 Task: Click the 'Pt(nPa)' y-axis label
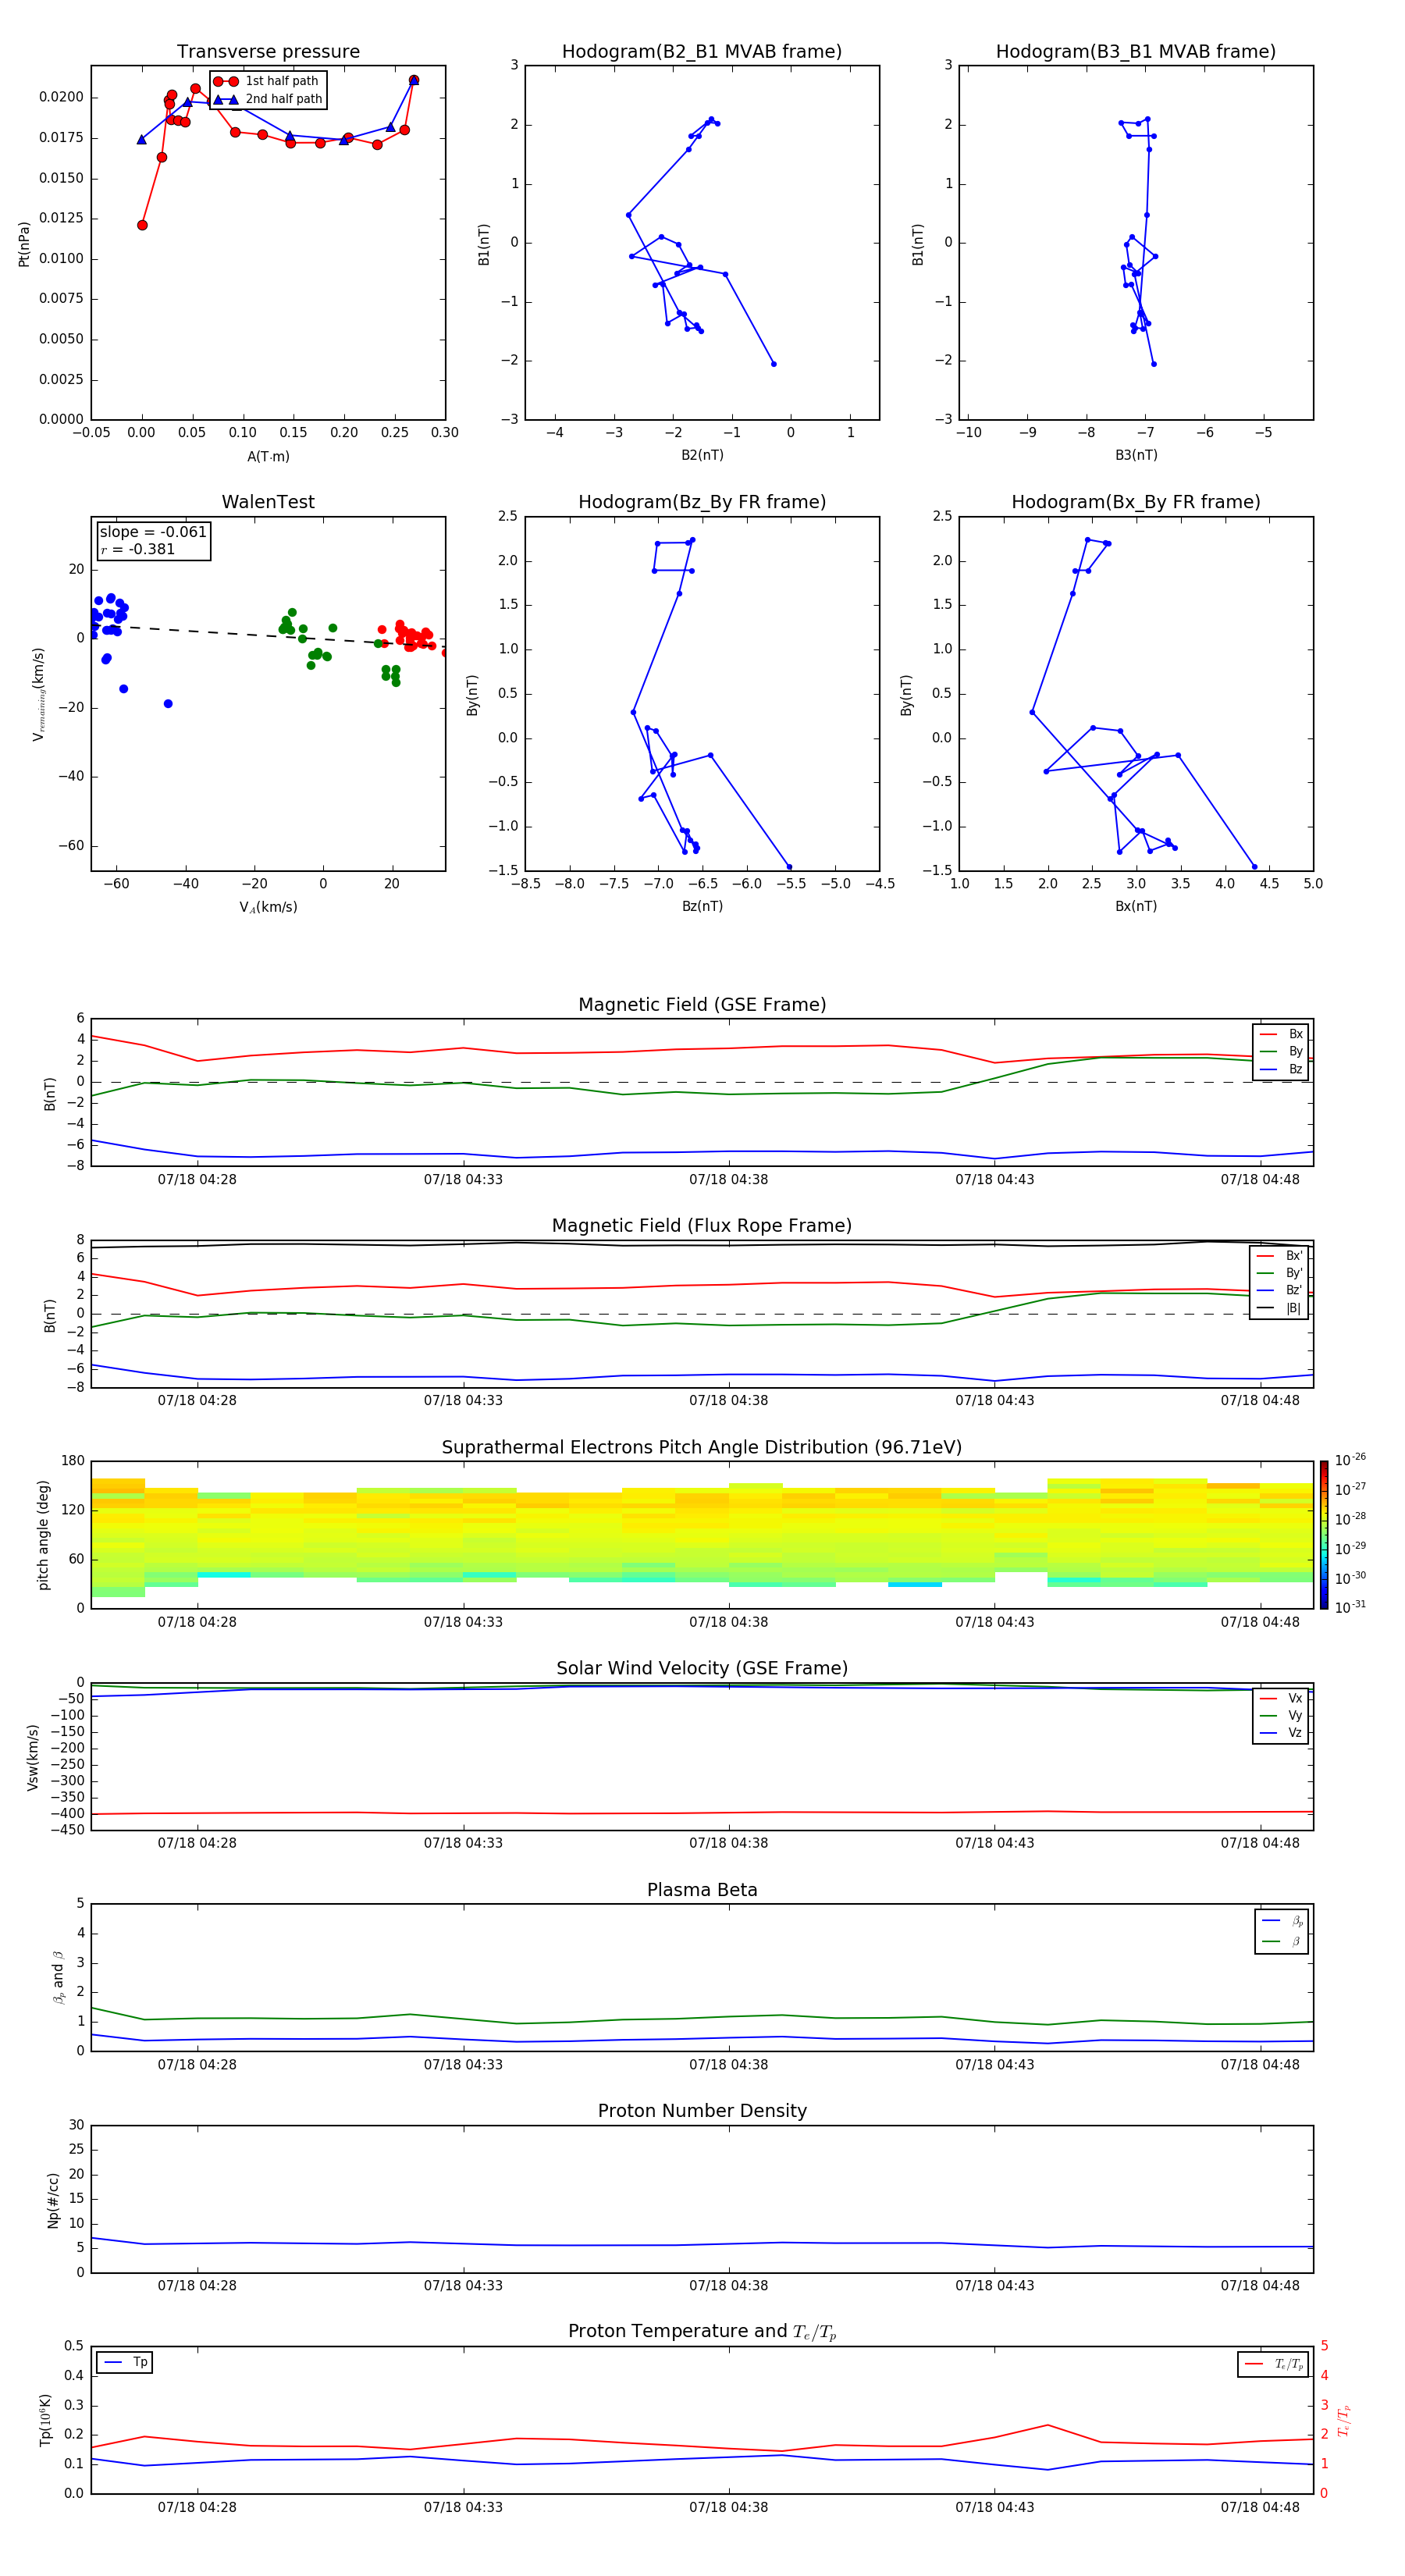24,244
